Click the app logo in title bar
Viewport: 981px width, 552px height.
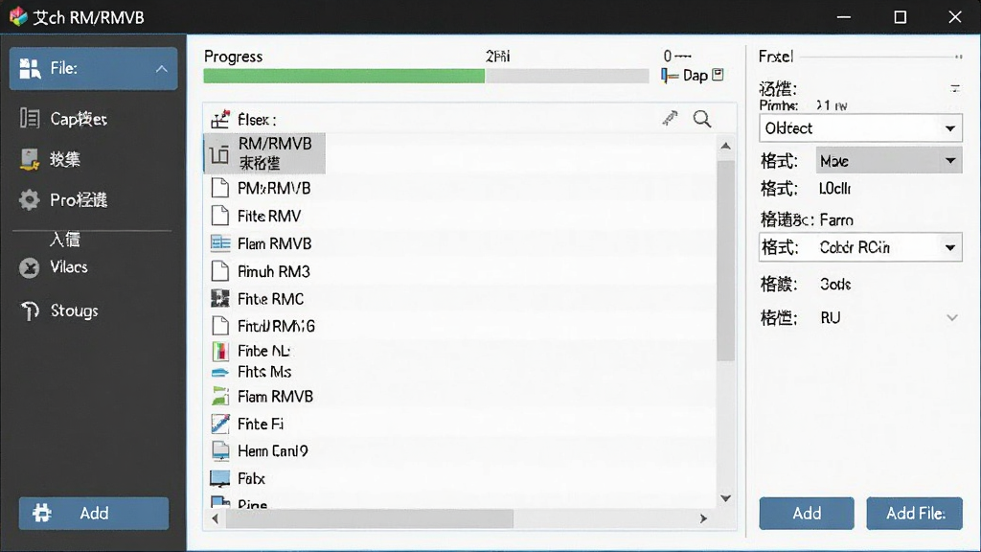coord(18,16)
